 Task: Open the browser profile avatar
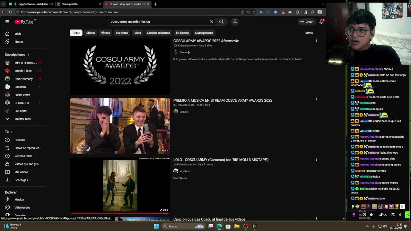(320, 12)
